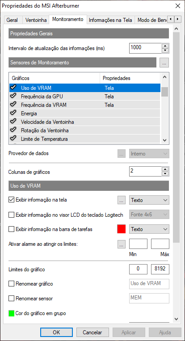Toggle checkmark beside Velocidade da Ventoinha
Viewport: 185px width, 341px height.
[13, 122]
